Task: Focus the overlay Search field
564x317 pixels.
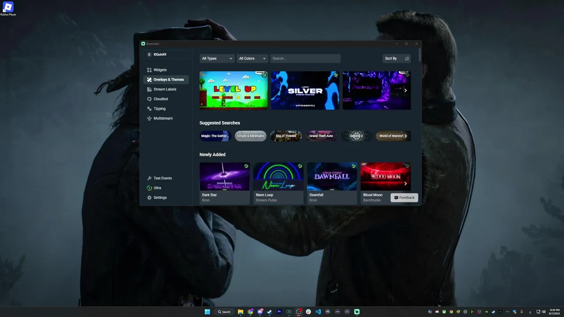Action: click(305, 59)
